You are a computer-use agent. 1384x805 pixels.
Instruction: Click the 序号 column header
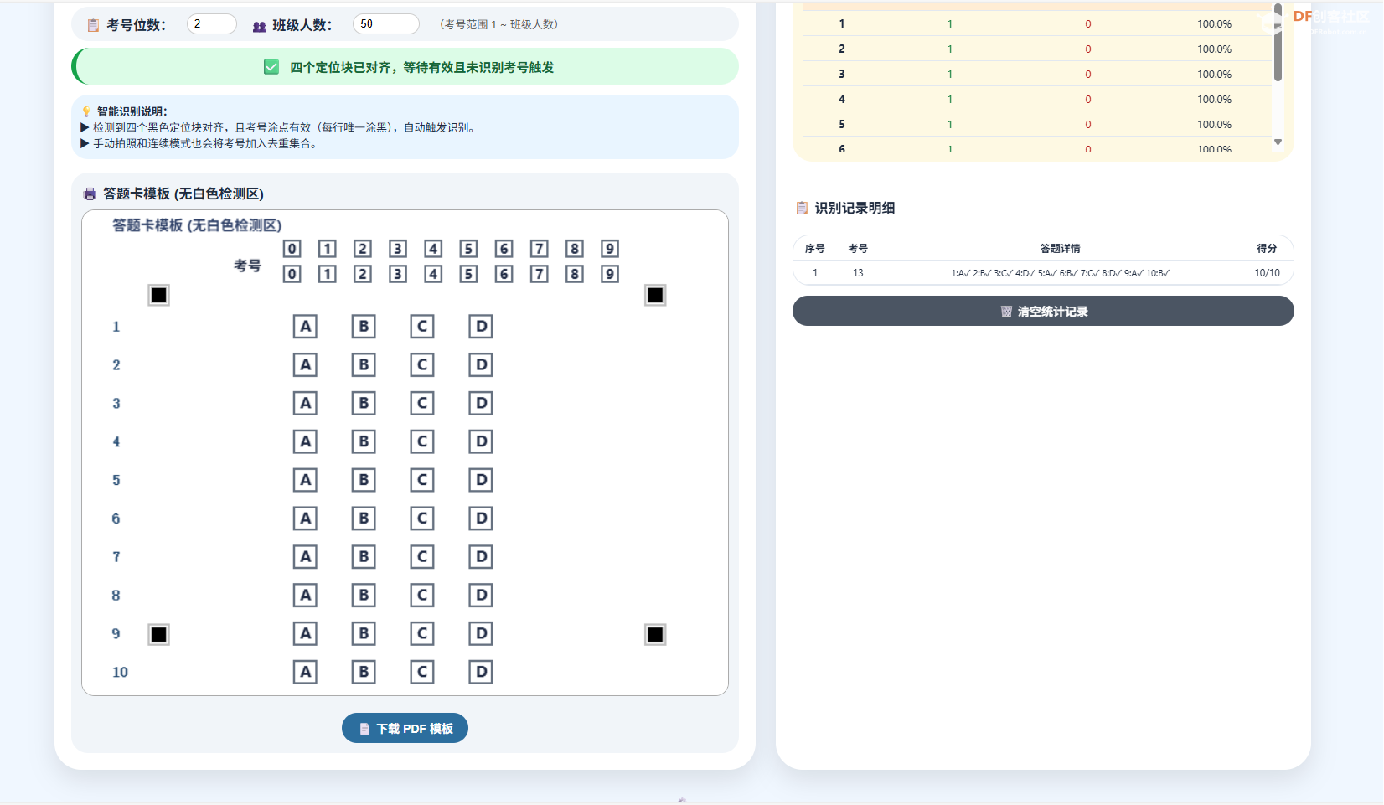[x=814, y=249]
